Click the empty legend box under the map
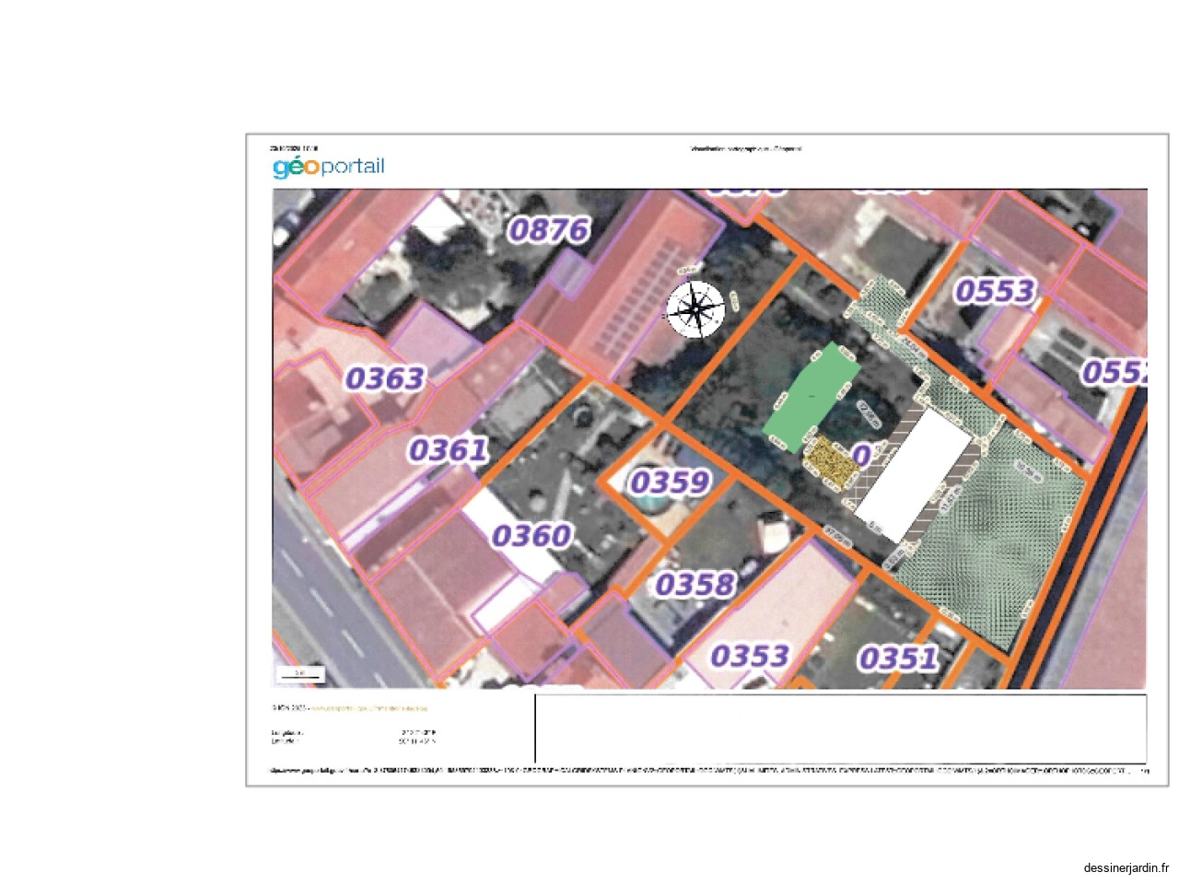This screenshot has height=884, width=1179. [x=840, y=728]
